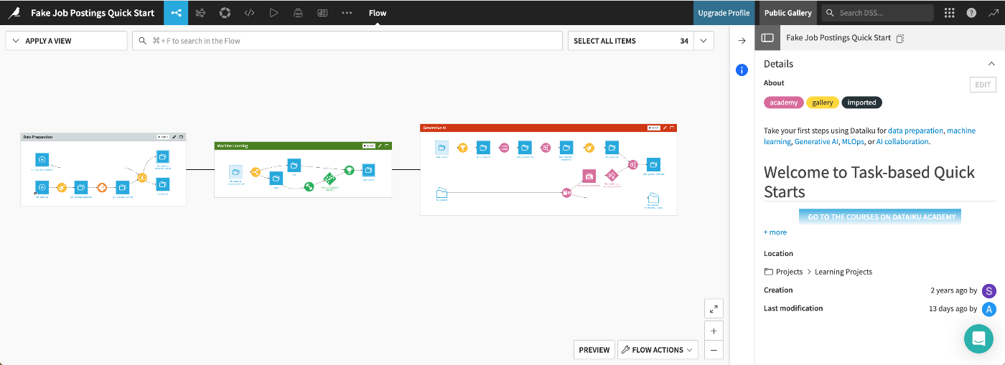Viewport: 1005px width, 365px height.
Task: Zoom out the flow with minus button
Action: click(714, 350)
